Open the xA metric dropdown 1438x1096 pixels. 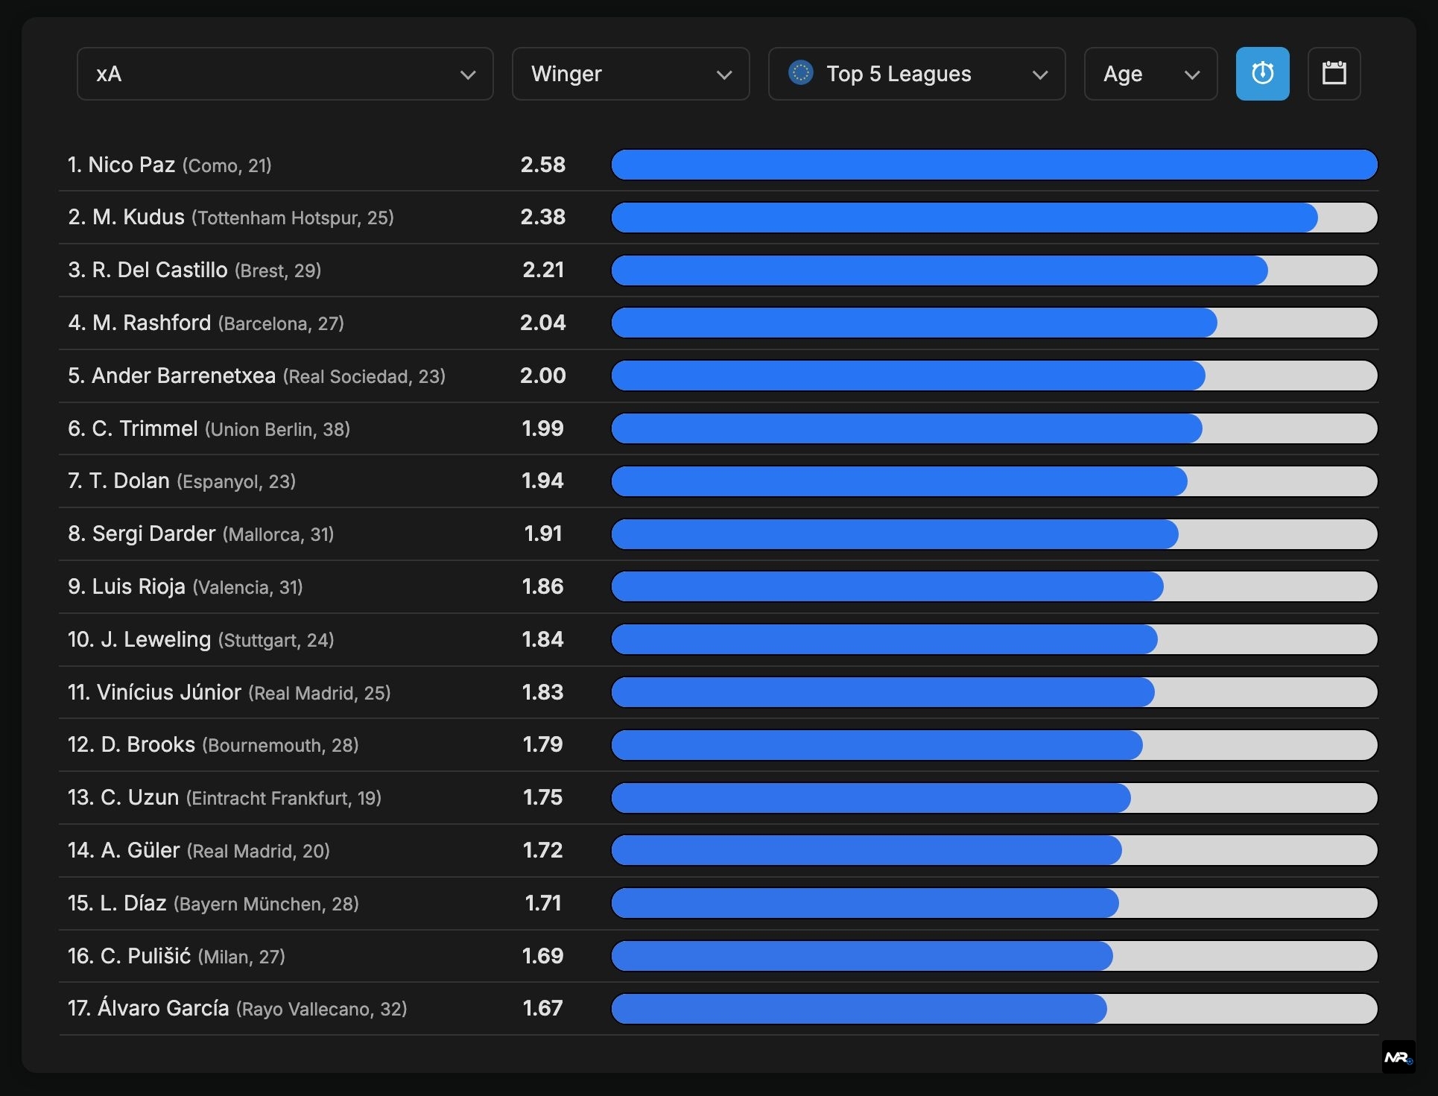(x=285, y=74)
